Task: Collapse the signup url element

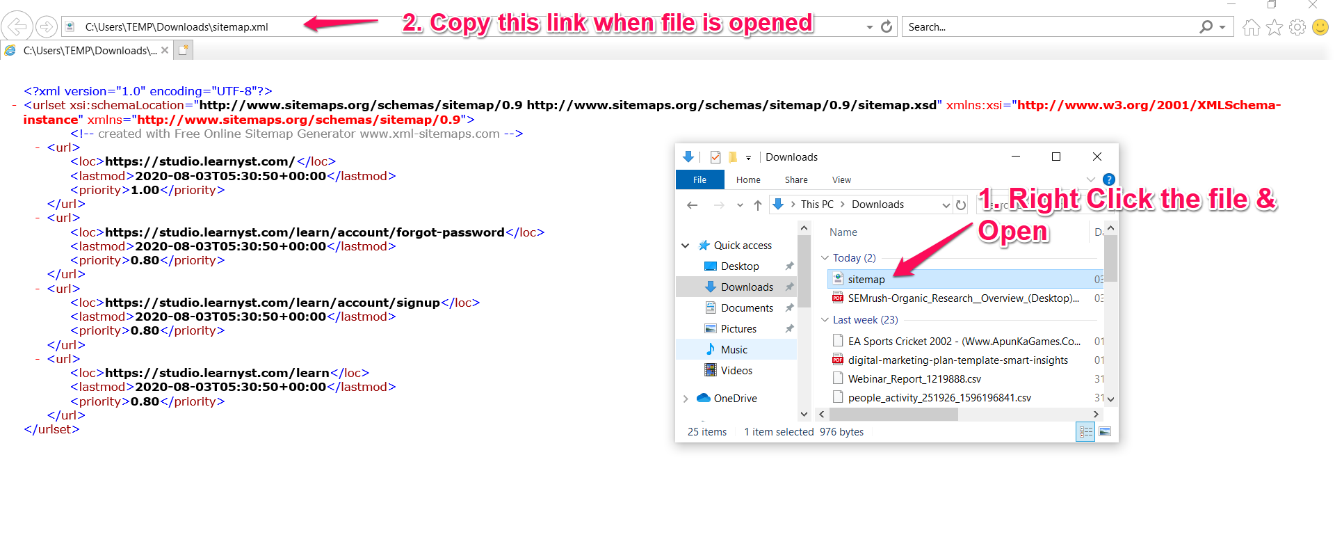Action: click(x=38, y=289)
